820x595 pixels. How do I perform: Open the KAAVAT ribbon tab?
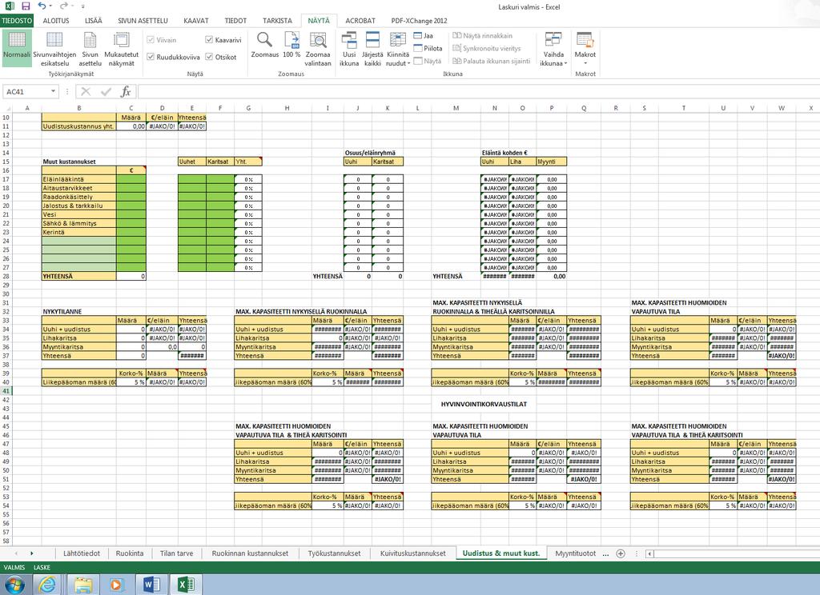pyautogui.click(x=196, y=20)
